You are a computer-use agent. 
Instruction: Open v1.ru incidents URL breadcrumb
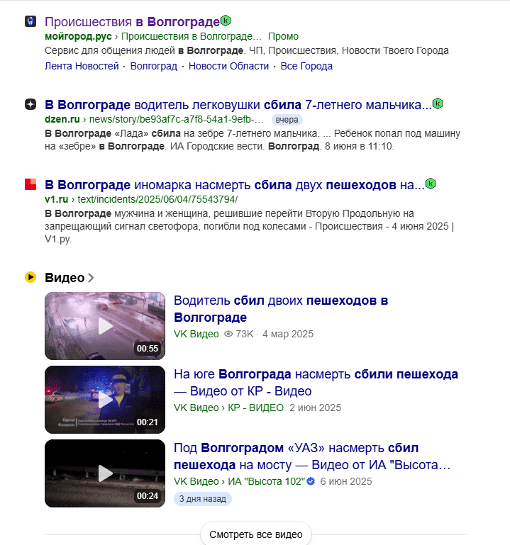coord(157,199)
